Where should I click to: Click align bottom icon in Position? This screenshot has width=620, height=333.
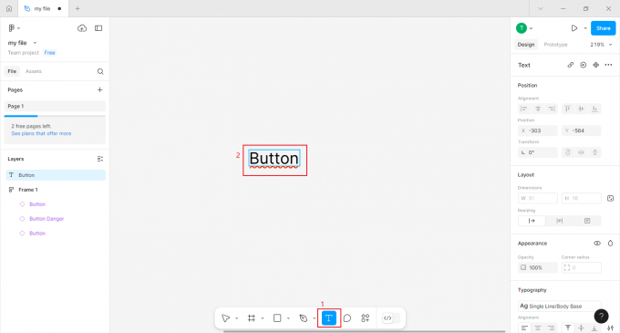[594, 109]
